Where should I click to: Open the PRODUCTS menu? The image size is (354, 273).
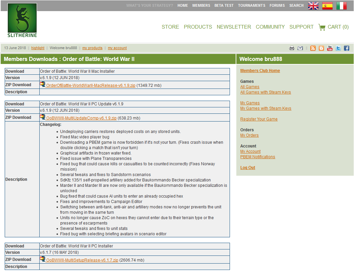(x=198, y=27)
